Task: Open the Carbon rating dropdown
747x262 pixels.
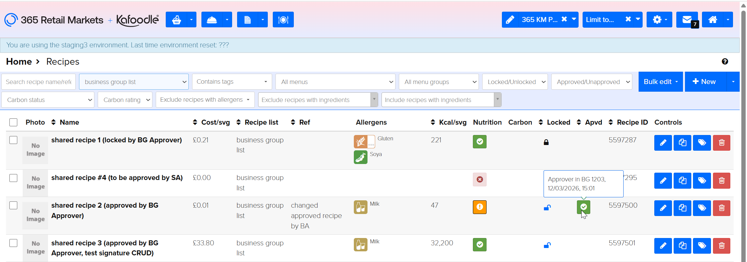Action: click(x=125, y=100)
